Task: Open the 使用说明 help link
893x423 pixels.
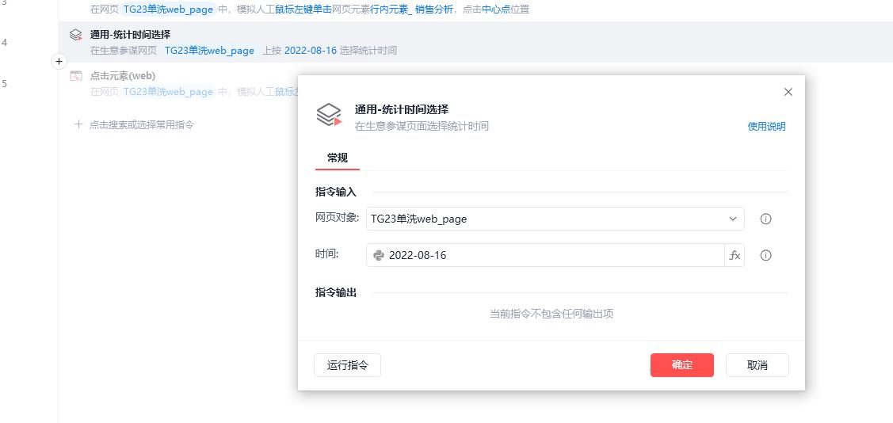Action: (766, 127)
